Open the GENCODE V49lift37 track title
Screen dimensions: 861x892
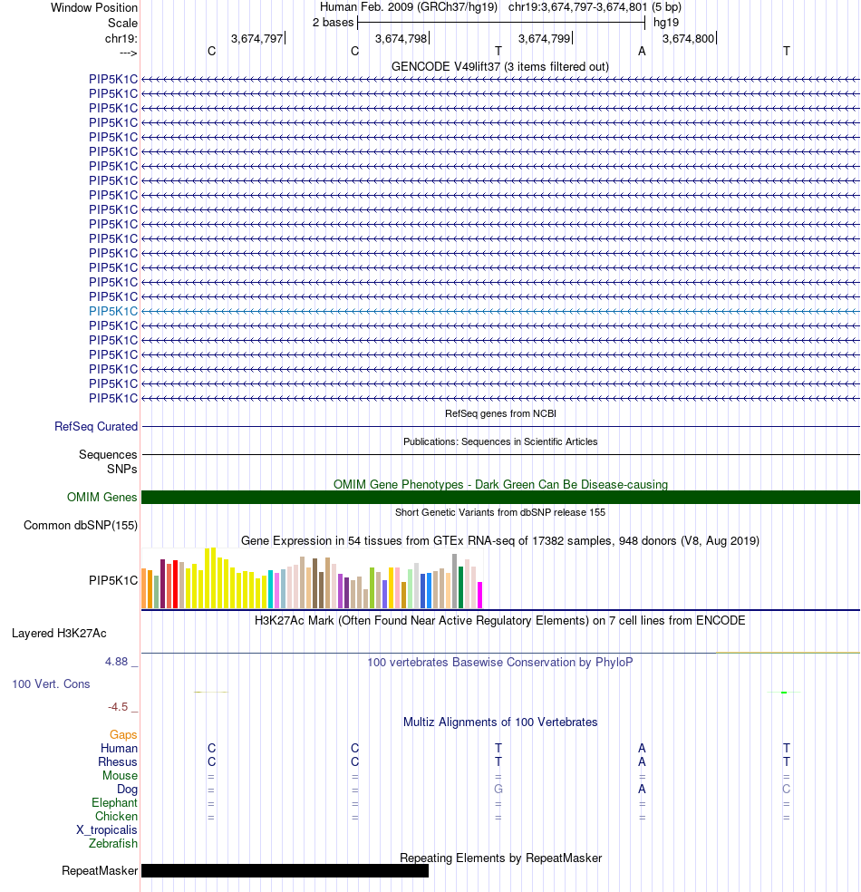coord(500,66)
